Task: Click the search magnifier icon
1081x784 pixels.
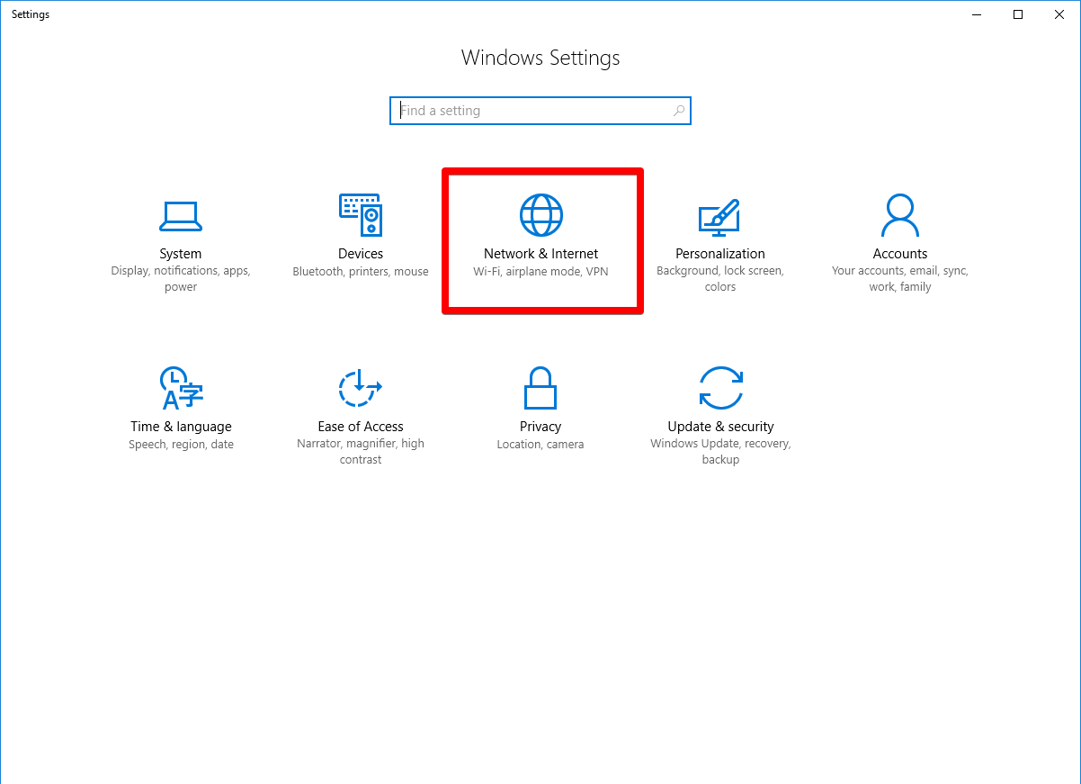Action: click(679, 111)
